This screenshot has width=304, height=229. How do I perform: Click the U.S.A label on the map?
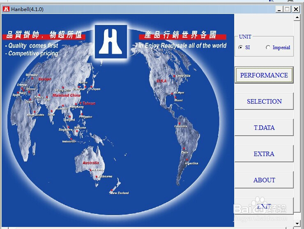162,81
